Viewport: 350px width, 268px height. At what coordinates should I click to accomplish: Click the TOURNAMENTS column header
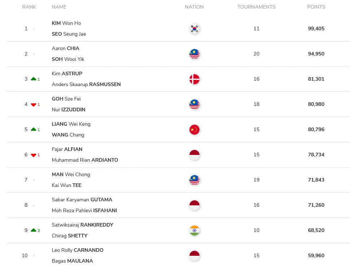point(256,7)
